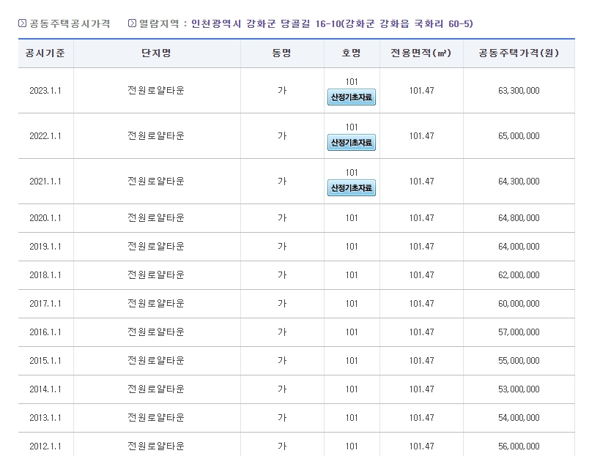Select the date cell 2014.1.1

pyautogui.click(x=45, y=389)
